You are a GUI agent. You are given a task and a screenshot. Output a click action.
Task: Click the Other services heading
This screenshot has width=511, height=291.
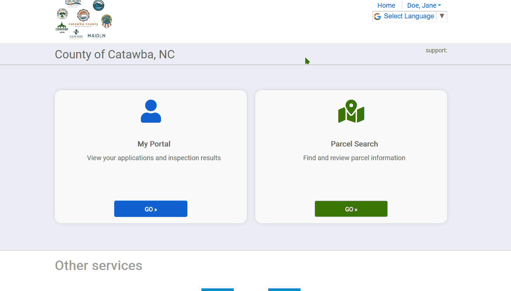[x=99, y=266]
